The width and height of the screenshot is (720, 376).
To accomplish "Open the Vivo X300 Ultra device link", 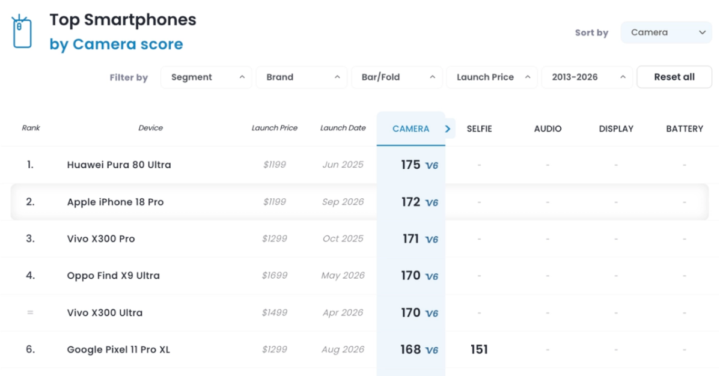I will tap(105, 313).
